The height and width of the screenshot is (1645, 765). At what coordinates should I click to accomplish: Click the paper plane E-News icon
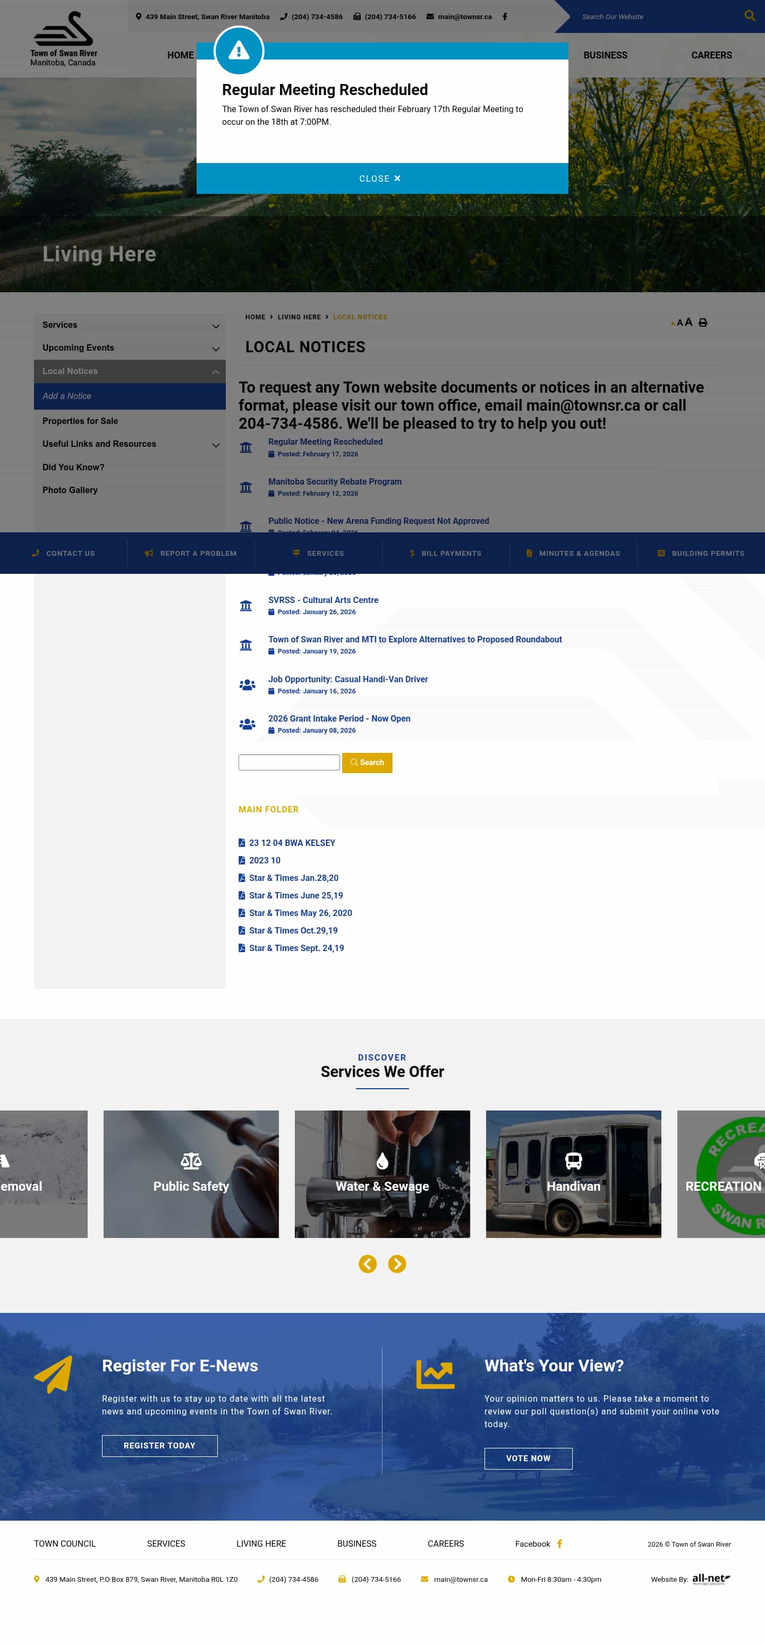pos(53,1374)
